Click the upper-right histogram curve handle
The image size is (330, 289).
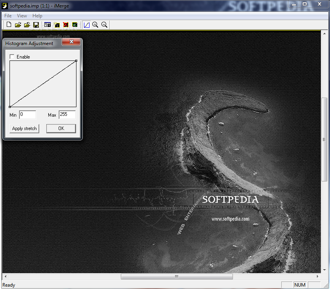tap(76, 61)
